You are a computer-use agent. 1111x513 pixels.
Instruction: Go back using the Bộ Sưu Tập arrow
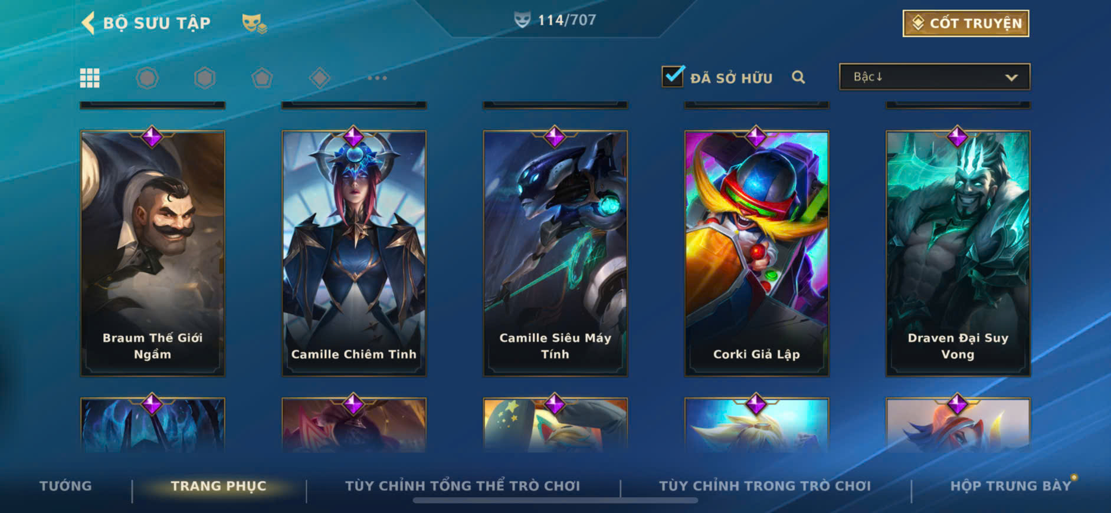tap(89, 24)
